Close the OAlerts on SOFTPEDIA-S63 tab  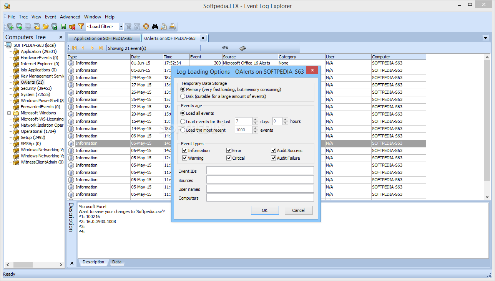tap(203, 38)
